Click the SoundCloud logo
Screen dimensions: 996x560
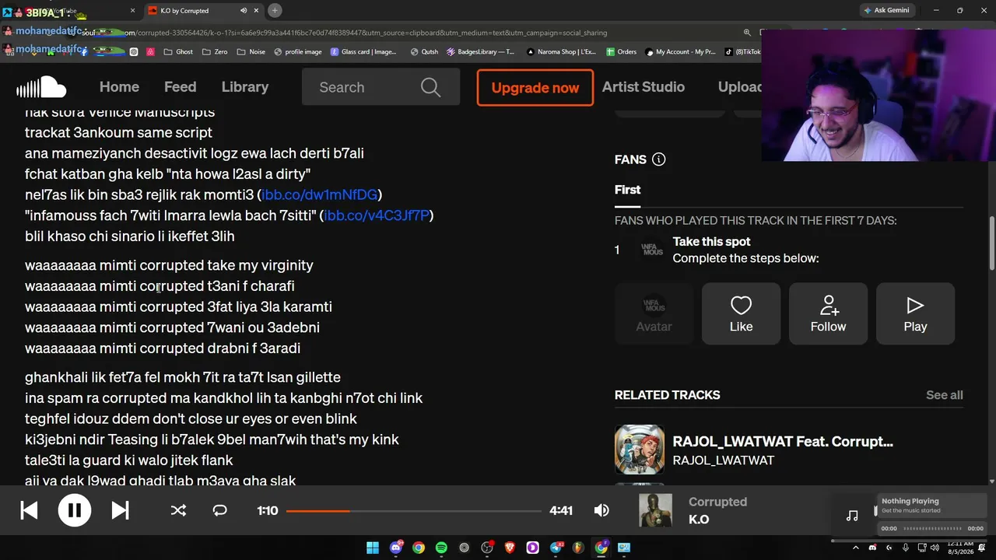[41, 87]
